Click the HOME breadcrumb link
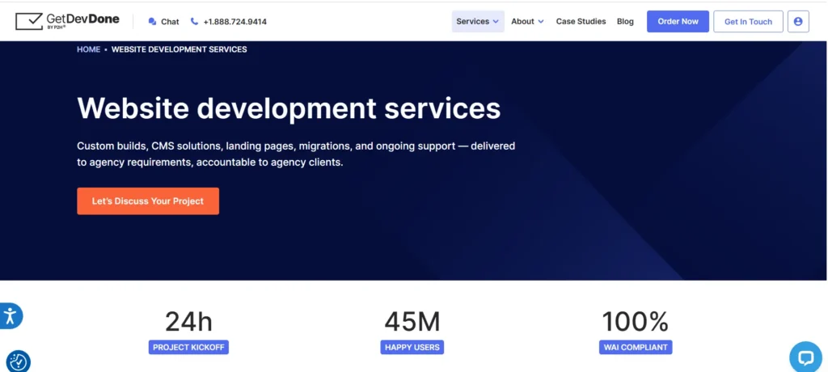The width and height of the screenshot is (828, 372). (89, 49)
